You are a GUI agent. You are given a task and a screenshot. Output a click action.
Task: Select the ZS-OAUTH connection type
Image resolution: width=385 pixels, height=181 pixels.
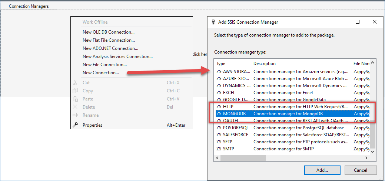[292, 121]
